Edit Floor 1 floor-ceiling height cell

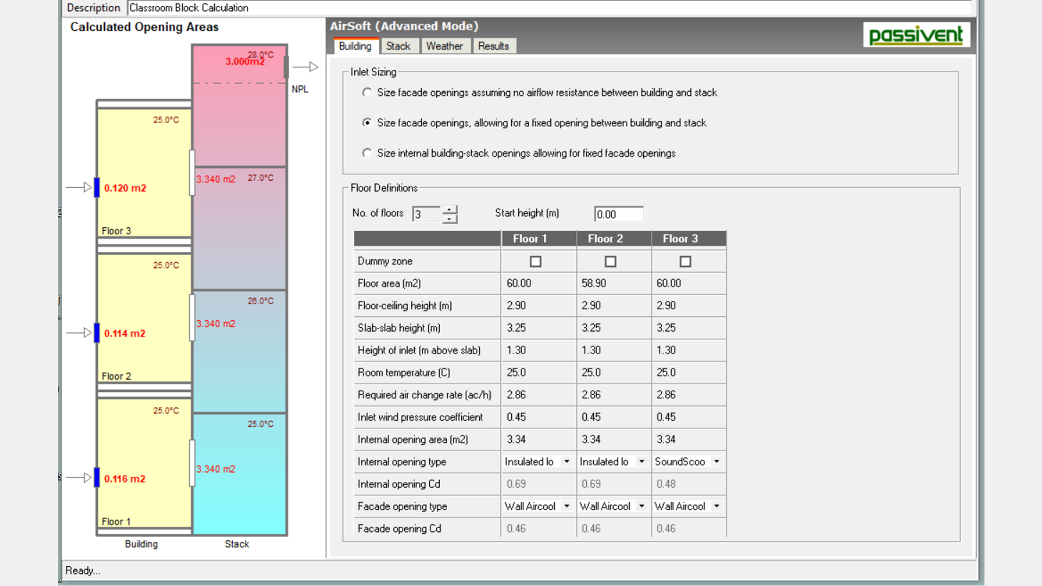538,305
